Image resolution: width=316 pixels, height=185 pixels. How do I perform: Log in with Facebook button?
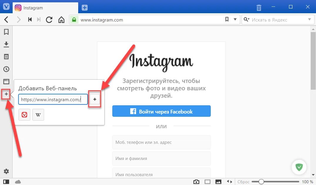pos(161,111)
